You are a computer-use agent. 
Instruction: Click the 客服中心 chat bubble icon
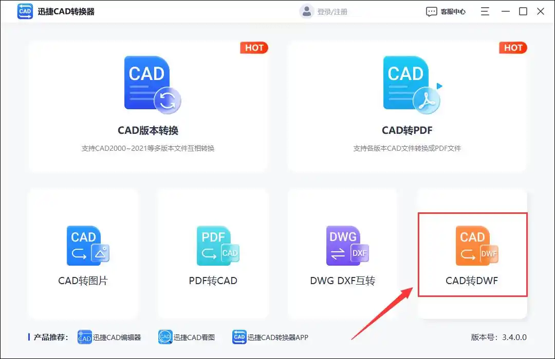click(x=431, y=12)
